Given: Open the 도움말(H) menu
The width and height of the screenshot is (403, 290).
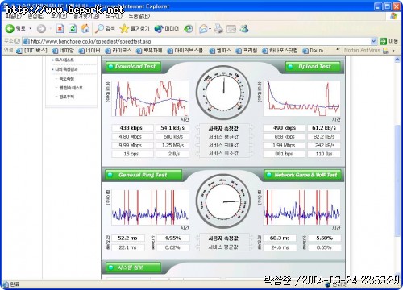Looking at the screenshot, I should click(139, 16).
